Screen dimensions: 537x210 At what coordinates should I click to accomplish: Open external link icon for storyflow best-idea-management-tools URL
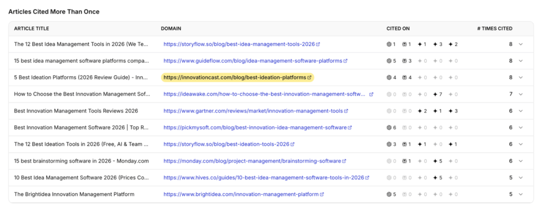point(318,44)
